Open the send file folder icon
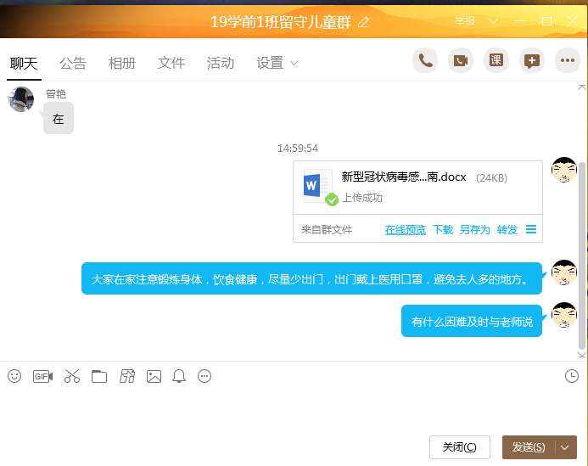 (99, 376)
